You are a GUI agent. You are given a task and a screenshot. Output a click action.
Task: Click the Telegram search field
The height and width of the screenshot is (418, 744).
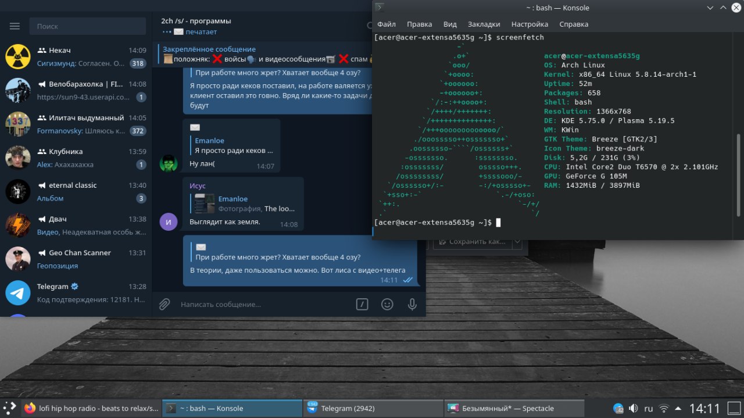(87, 26)
